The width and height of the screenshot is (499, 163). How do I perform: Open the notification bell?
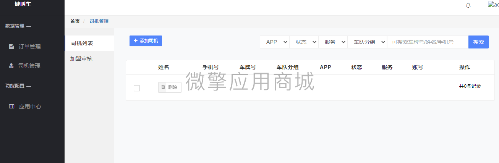[x=468, y=5]
